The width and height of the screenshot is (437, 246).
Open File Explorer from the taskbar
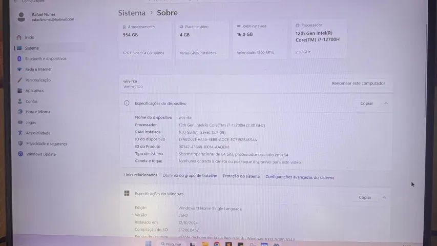click(x=205, y=244)
